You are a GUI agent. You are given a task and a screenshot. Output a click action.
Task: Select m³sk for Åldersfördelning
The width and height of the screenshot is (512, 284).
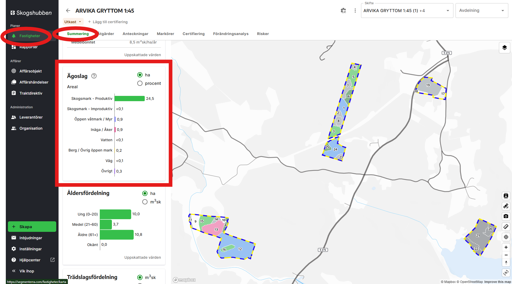coord(145,202)
